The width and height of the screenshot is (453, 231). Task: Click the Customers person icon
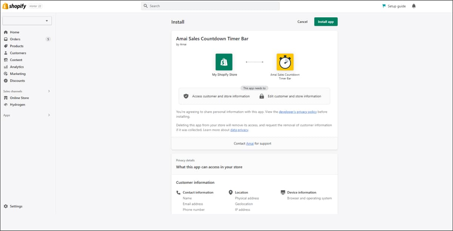pyautogui.click(x=6, y=53)
